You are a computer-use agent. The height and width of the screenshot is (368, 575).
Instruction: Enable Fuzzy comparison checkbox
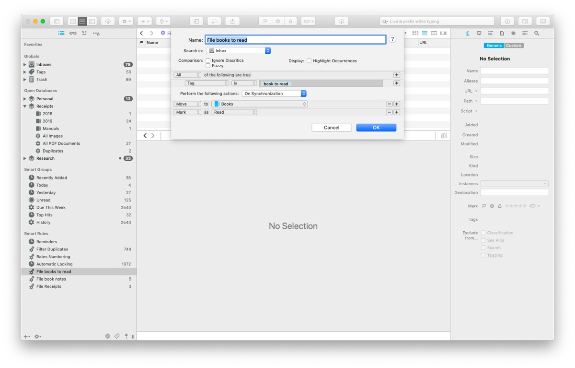pos(208,66)
